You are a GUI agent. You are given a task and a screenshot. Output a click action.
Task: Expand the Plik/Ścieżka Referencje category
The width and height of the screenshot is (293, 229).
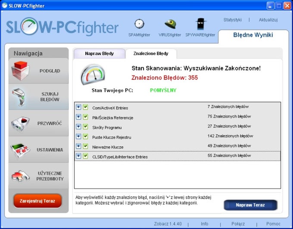click(x=78, y=117)
